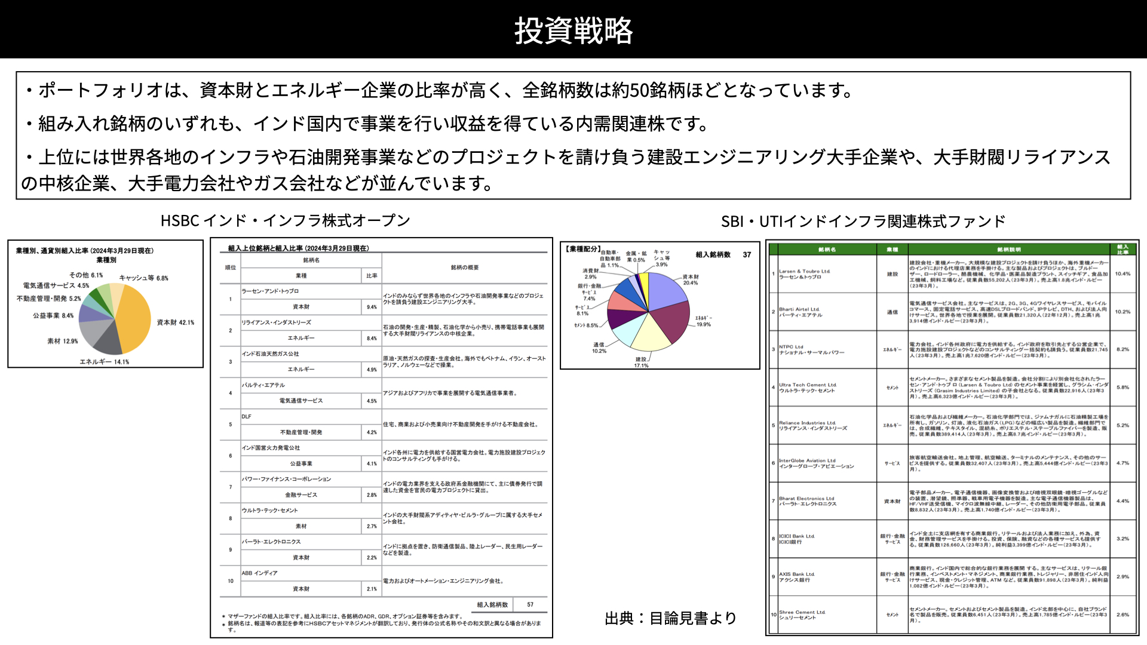Viewport: 1147px width, 645px height.
Task: Click the 9.4% ratio cell
Action: tap(372, 307)
